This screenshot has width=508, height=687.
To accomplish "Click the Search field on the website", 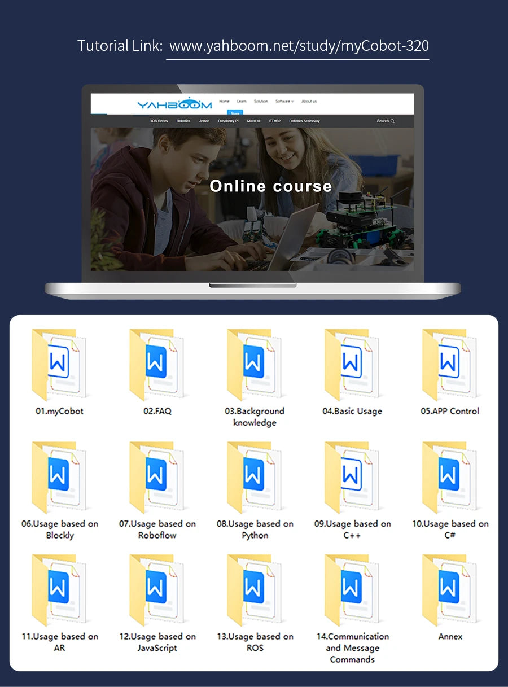I will (386, 121).
